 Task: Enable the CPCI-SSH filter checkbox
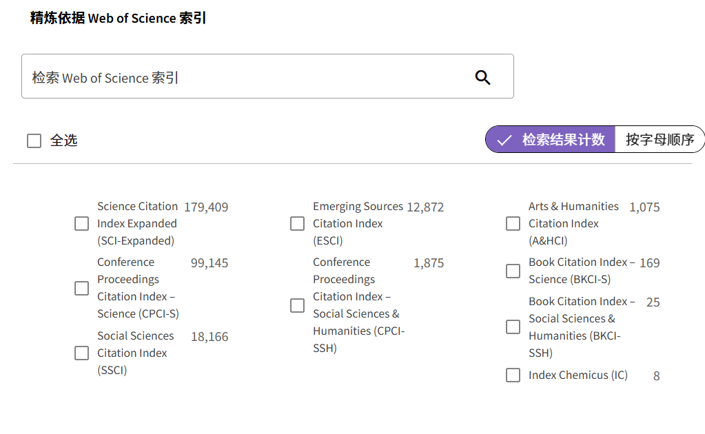297,304
